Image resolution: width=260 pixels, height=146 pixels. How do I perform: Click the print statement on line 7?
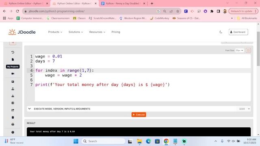click(x=102, y=85)
